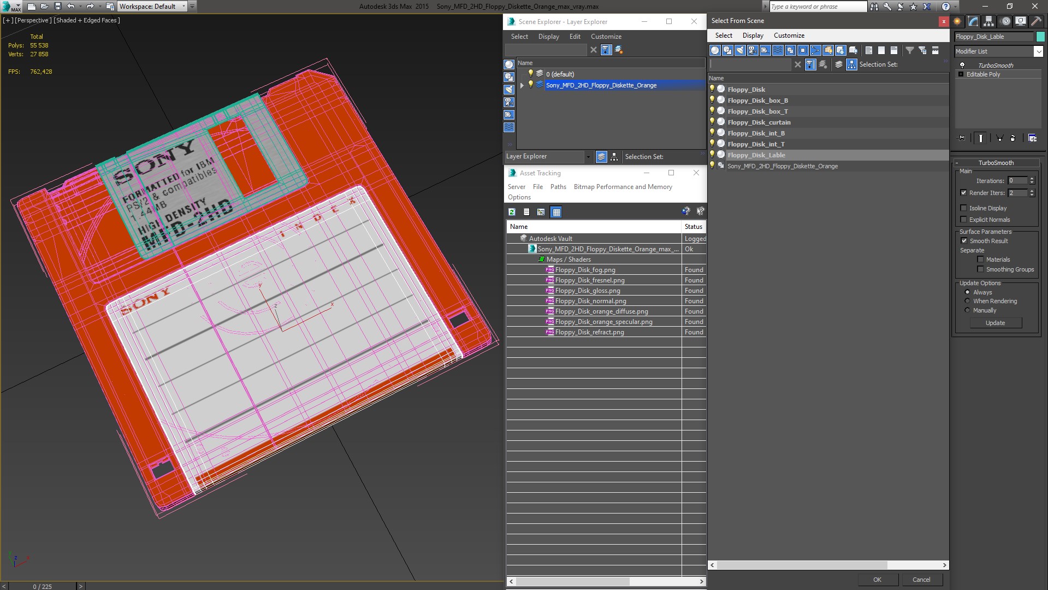Open the Motion command panel tab
This screenshot has height=590, width=1048.
click(x=1005, y=21)
